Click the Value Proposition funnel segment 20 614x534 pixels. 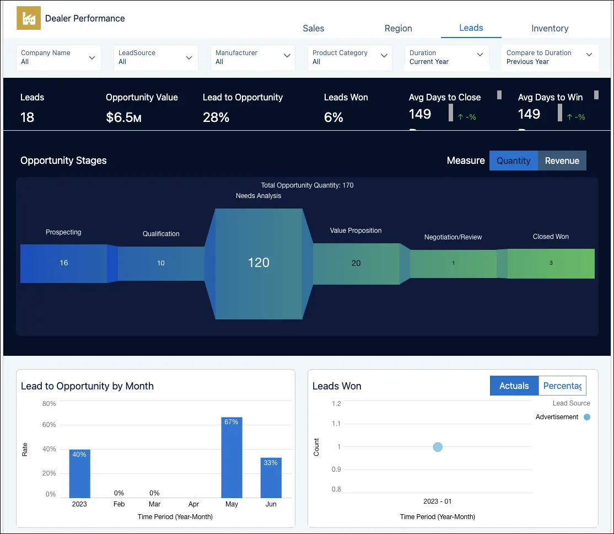356,264
